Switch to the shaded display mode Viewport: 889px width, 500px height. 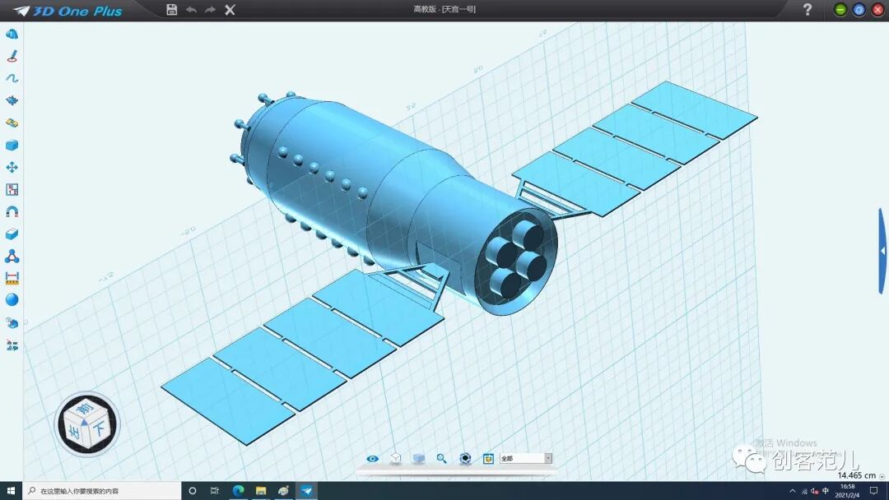point(419,459)
